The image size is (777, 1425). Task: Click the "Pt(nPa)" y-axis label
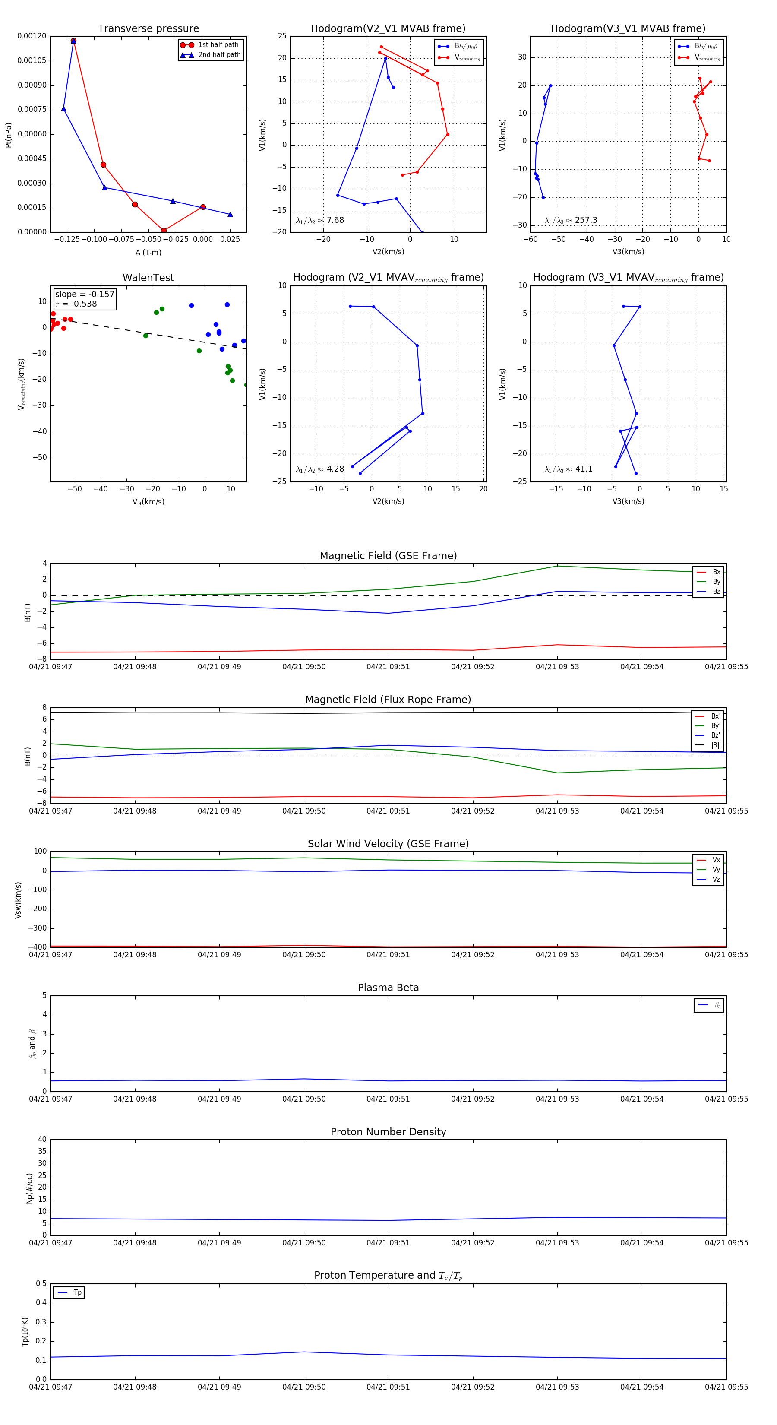tap(8, 135)
